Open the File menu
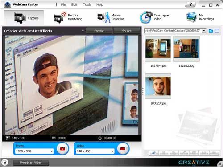Screen dimensions: 223x167 [x=63, y=4]
